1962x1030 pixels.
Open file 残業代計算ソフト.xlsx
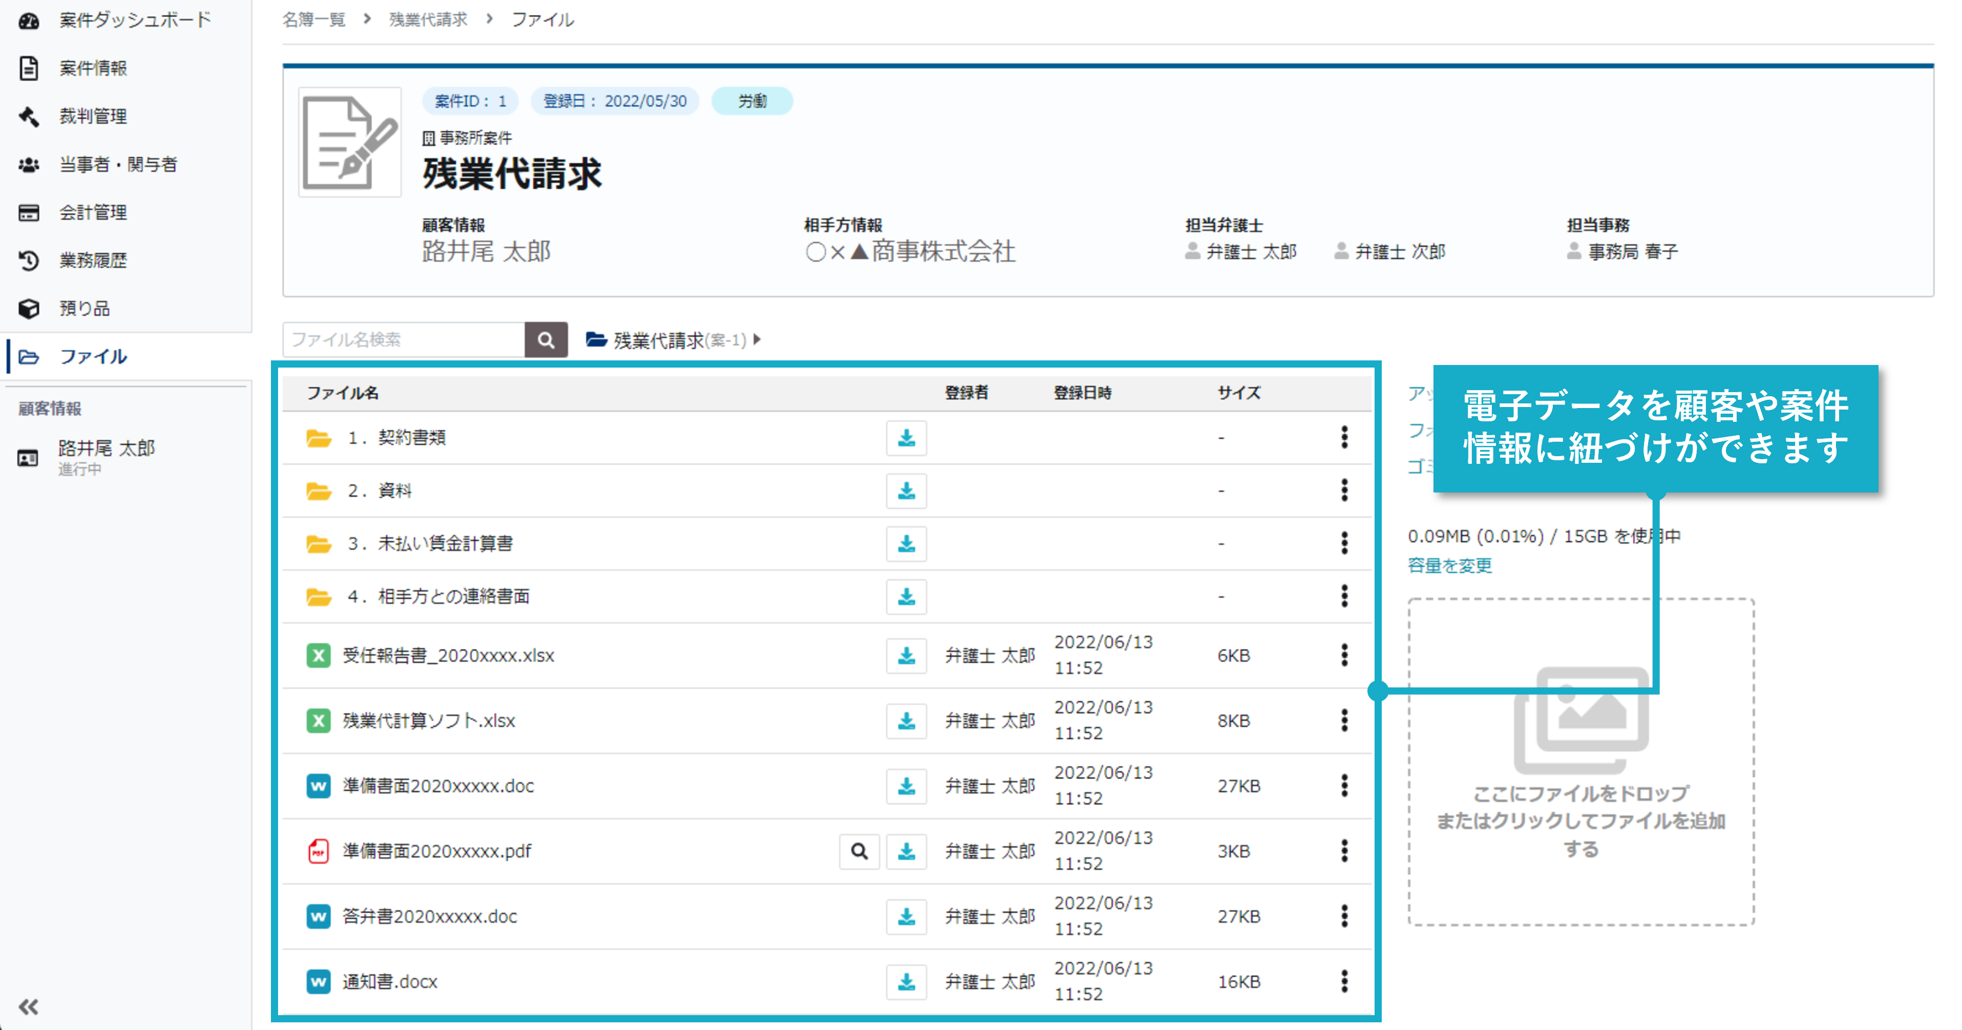pyautogui.click(x=429, y=721)
